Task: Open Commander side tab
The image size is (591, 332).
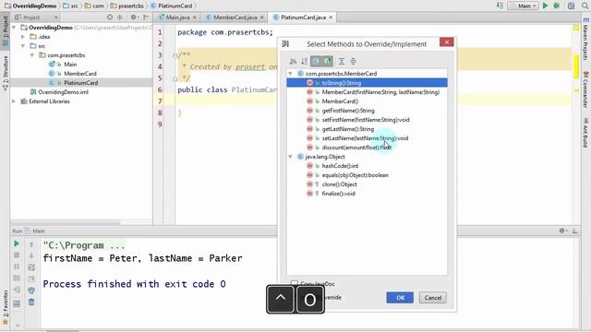Action: [x=585, y=89]
